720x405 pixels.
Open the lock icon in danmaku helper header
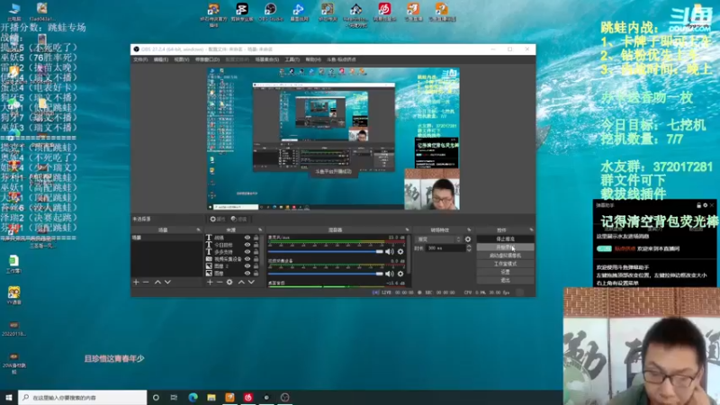698,205
